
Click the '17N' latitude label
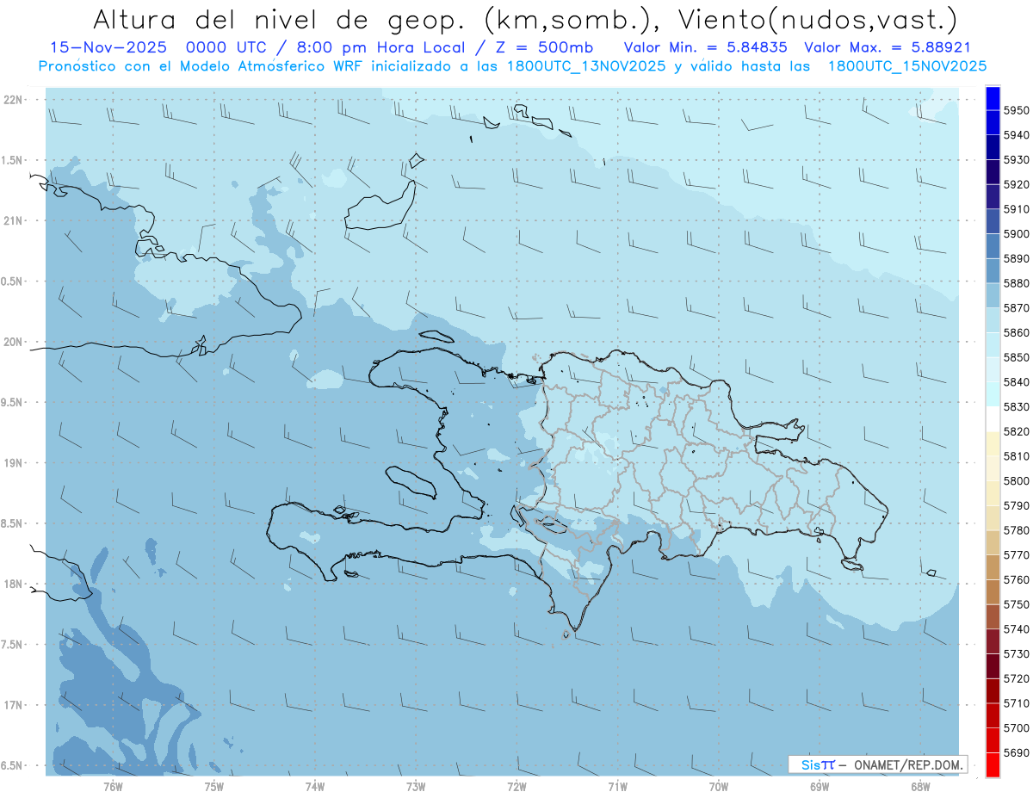(13, 705)
